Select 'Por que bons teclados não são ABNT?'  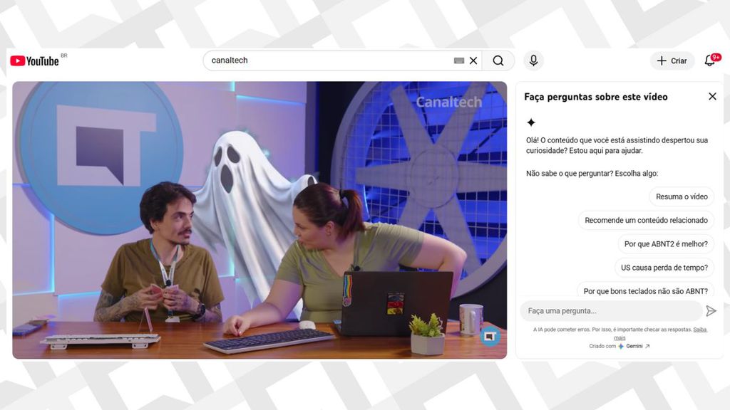(645, 291)
